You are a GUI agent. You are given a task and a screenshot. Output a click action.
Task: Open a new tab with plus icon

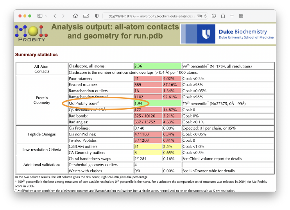pos(232,16)
